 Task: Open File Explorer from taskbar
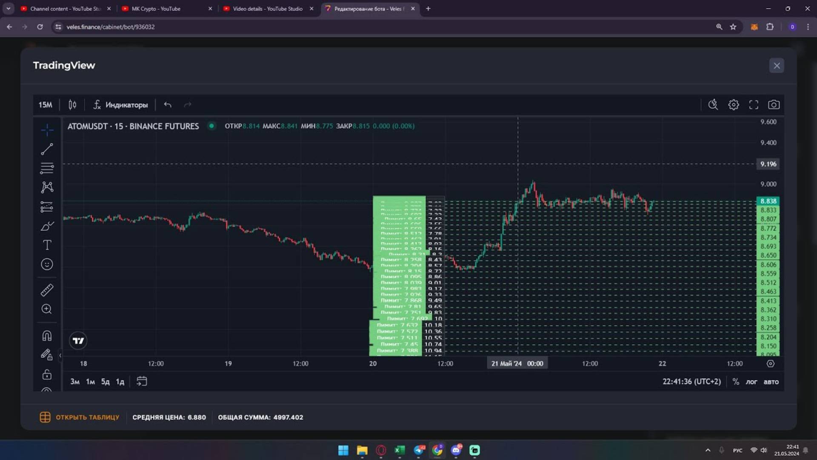coord(362,450)
